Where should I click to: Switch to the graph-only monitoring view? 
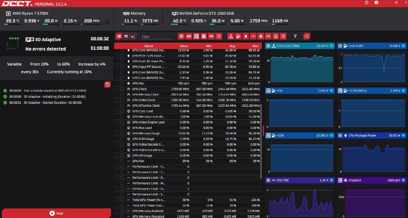tap(133, 36)
